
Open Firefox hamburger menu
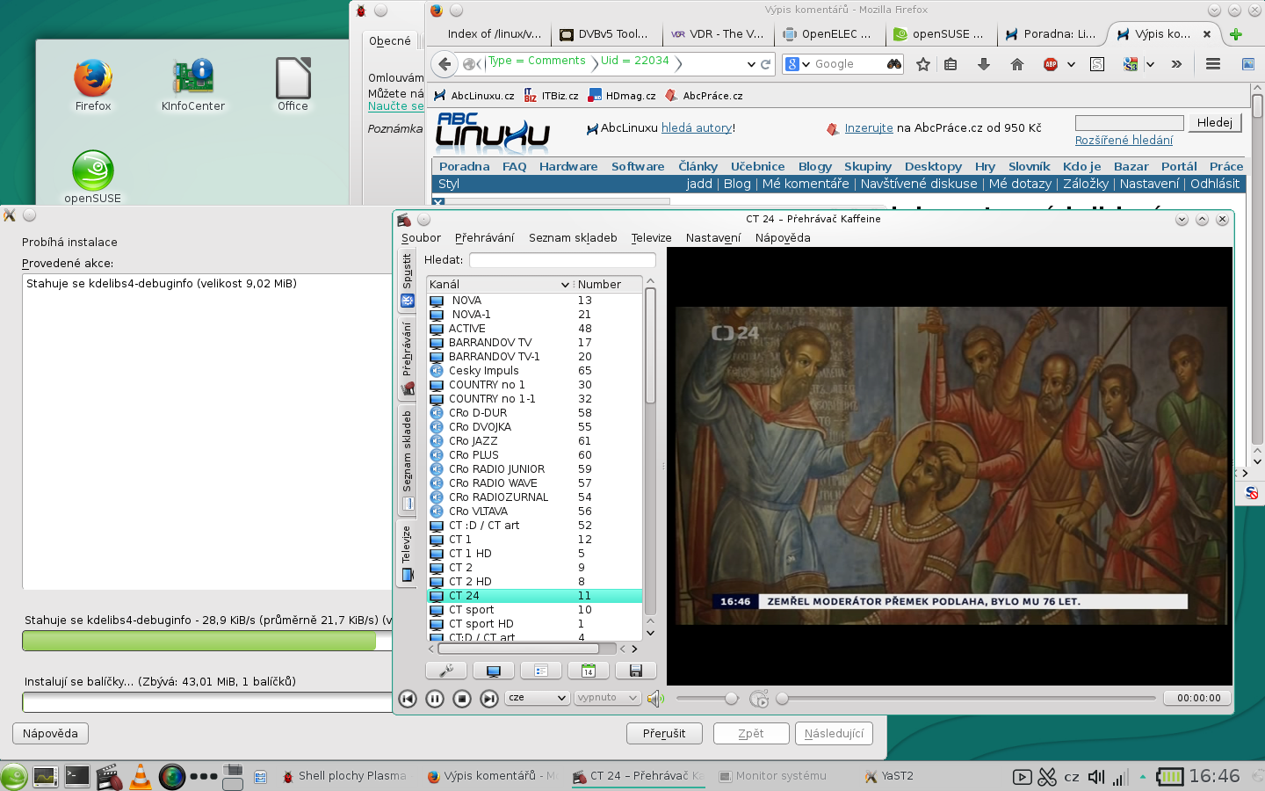pyautogui.click(x=1213, y=64)
